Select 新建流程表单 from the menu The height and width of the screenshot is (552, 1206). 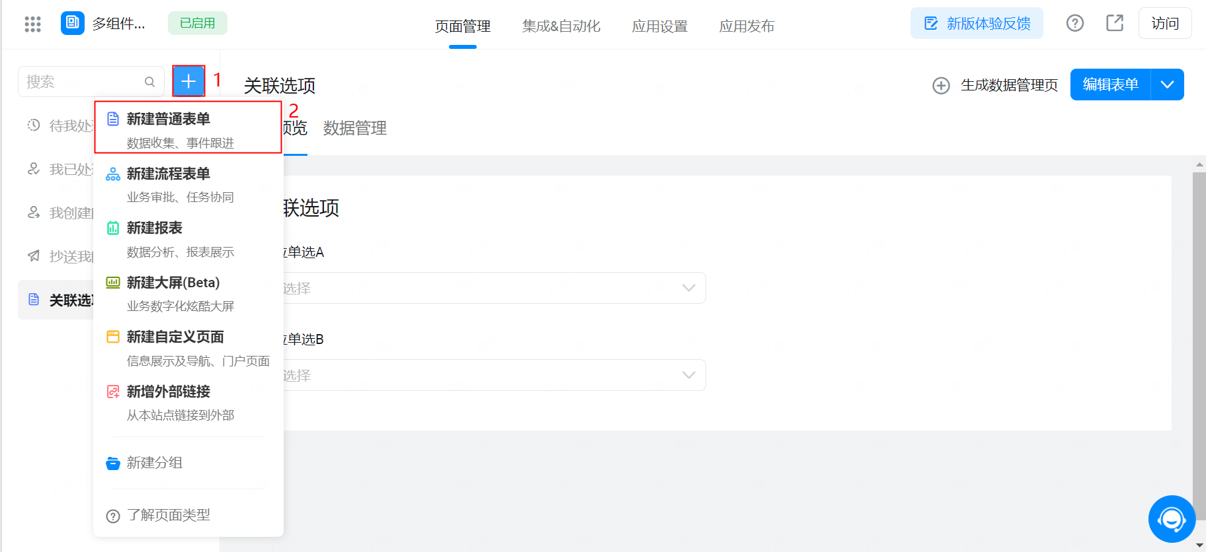pyautogui.click(x=188, y=184)
